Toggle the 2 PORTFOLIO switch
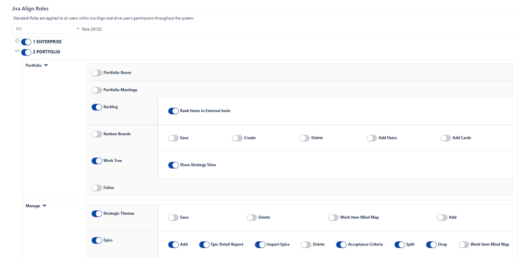Image resolution: width=522 pixels, height=258 pixels. pyautogui.click(x=26, y=52)
